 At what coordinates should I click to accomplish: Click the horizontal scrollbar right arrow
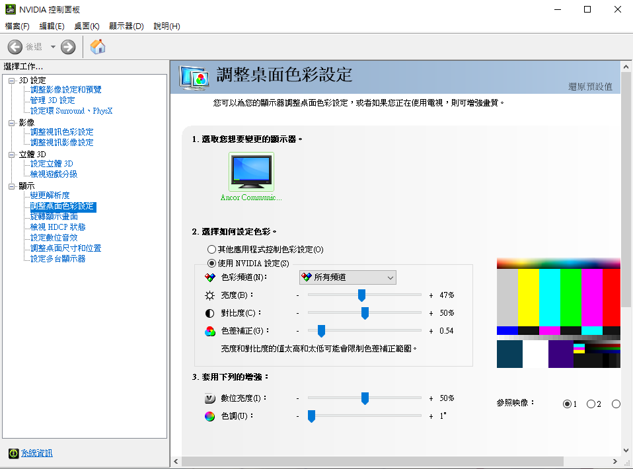tap(615, 461)
